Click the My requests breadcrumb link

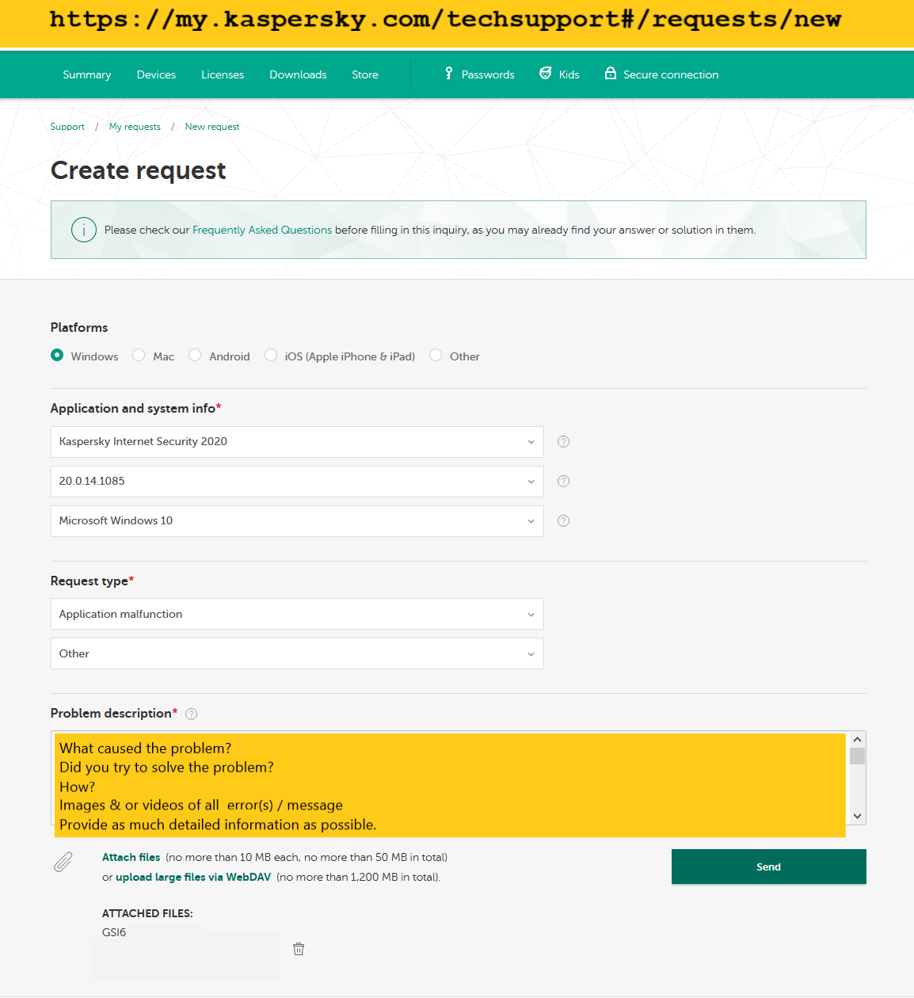pos(135,127)
